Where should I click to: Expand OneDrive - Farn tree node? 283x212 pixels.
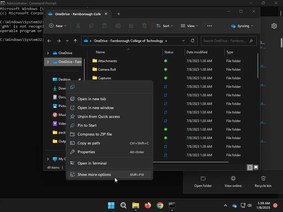(48, 62)
